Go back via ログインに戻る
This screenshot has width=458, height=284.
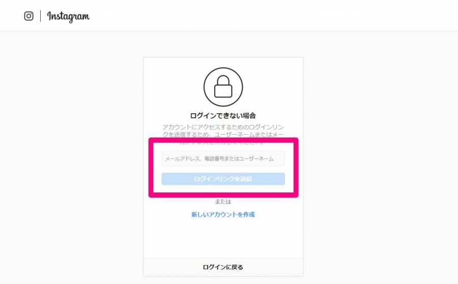pos(223,267)
